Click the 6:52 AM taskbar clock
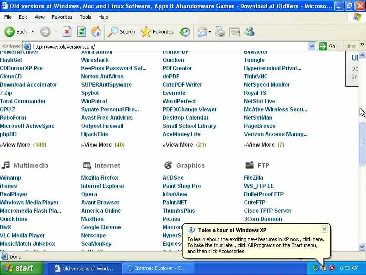366x275 pixels. (349, 268)
